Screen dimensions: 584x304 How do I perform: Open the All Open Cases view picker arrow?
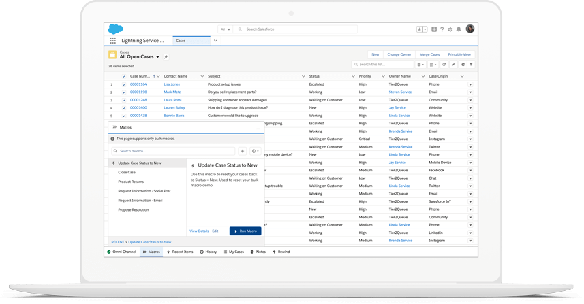click(157, 57)
